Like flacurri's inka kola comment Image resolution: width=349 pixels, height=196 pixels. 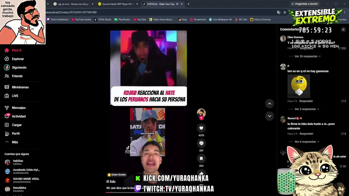[342, 134]
